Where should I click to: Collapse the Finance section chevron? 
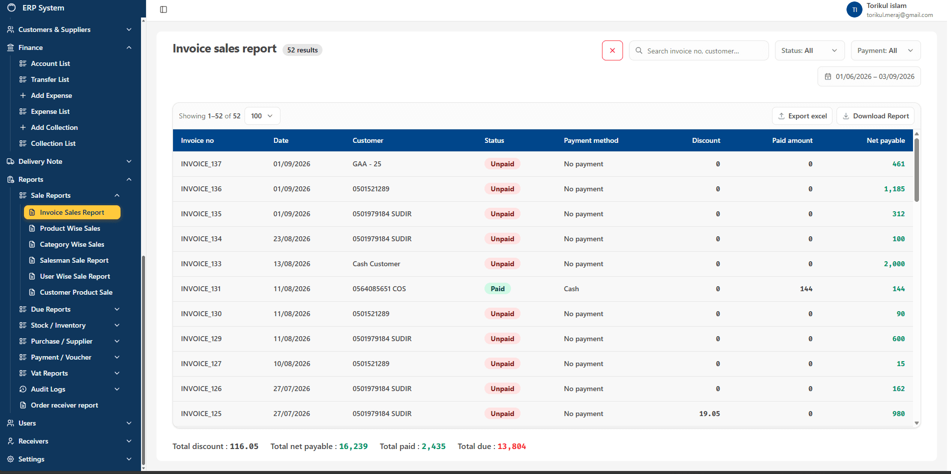(x=129, y=47)
